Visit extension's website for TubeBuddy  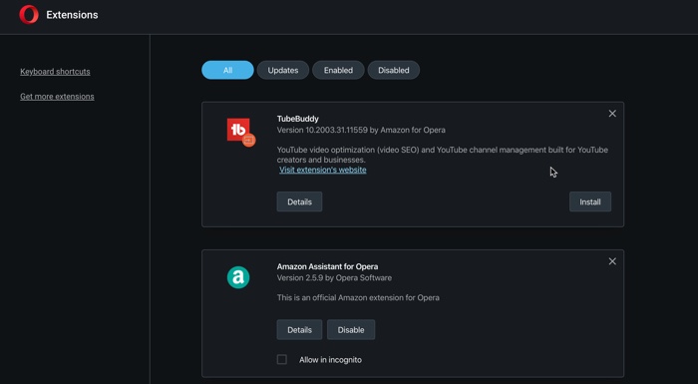[323, 170]
